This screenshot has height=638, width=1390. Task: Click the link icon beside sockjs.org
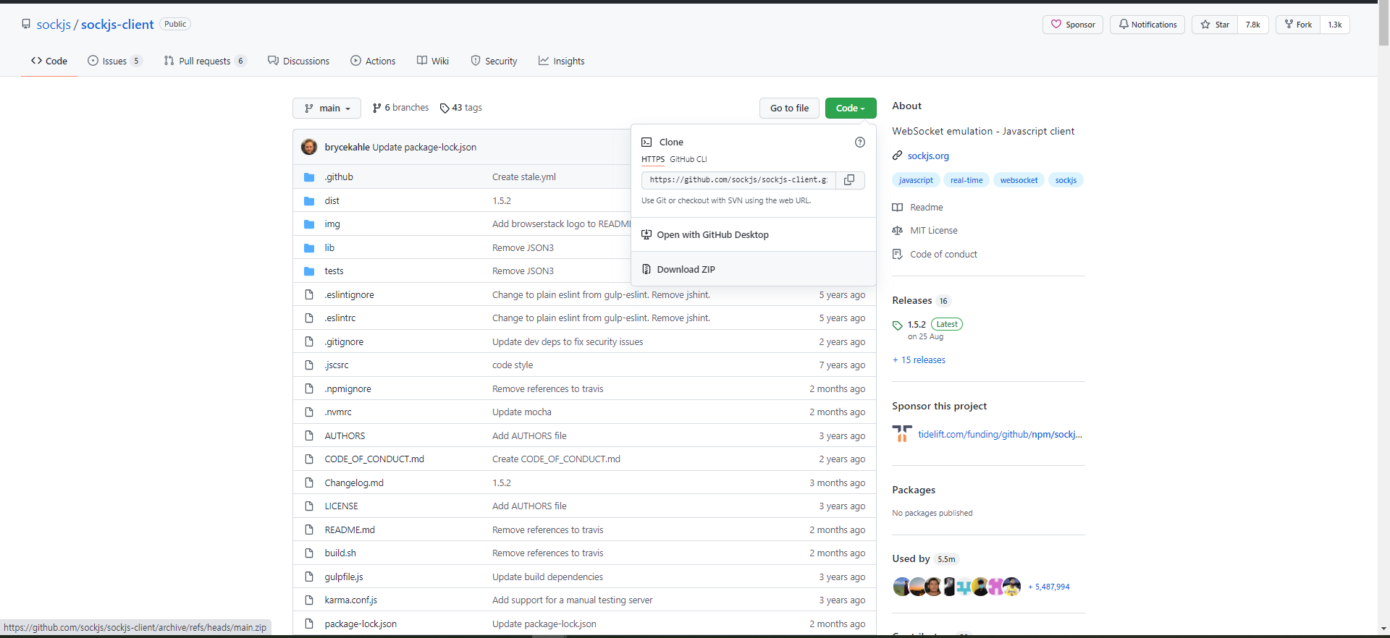(898, 156)
